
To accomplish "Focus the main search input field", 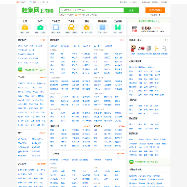I will pos(91,10).
